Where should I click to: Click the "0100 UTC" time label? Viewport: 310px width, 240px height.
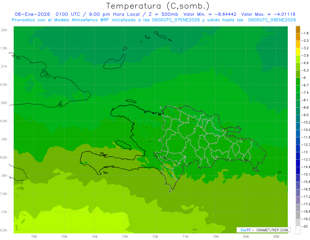67,14
